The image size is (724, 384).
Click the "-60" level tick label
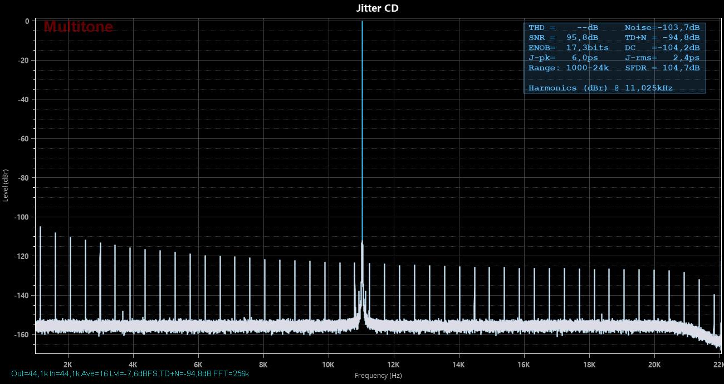24,138
